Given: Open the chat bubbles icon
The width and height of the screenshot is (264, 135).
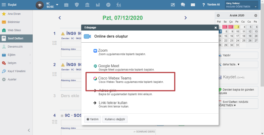Looking at the screenshot, I should coord(183,5).
